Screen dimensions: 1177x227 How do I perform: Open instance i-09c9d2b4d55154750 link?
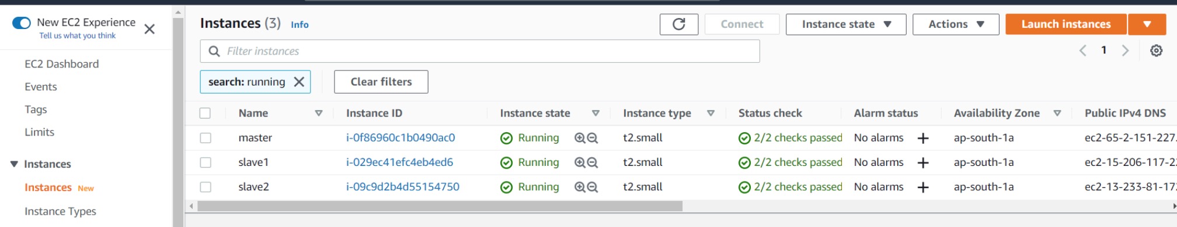coord(403,187)
